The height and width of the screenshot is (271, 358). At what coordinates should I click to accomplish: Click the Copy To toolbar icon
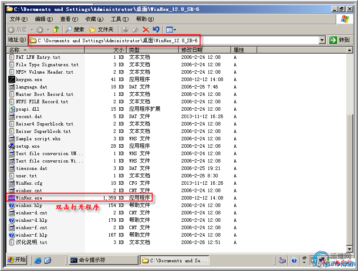(135, 30)
